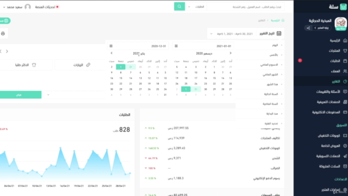The width and height of the screenshot is (348, 196).
Task: Pick day 15 in ديسمبر 2020 calendar
Action: 214,78
